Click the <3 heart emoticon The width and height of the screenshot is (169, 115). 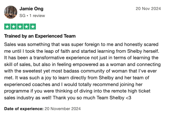pyautogui.click(x=128, y=98)
